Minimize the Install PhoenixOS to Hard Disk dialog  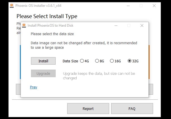pos(116,25)
